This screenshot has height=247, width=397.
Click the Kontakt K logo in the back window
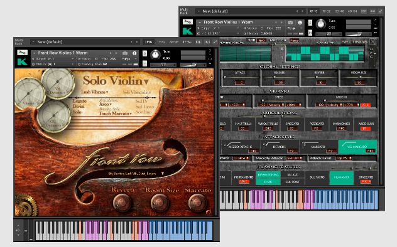click(x=188, y=31)
